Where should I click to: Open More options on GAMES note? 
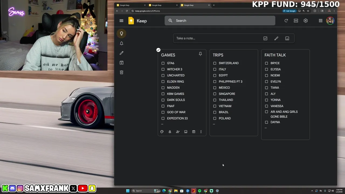pyautogui.click(x=201, y=132)
